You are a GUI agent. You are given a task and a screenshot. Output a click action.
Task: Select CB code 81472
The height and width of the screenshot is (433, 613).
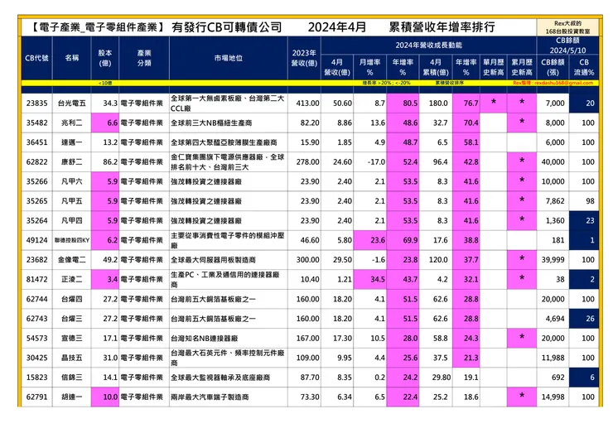pos(36,279)
